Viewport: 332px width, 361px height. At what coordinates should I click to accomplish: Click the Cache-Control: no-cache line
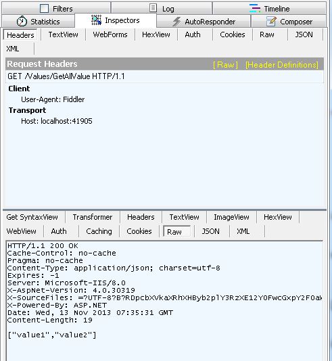tap(62, 253)
